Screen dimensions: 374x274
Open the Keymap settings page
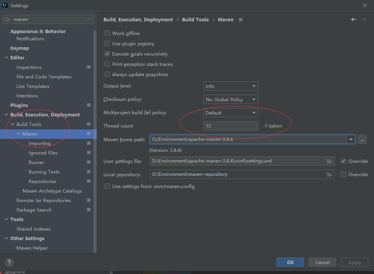19,48
